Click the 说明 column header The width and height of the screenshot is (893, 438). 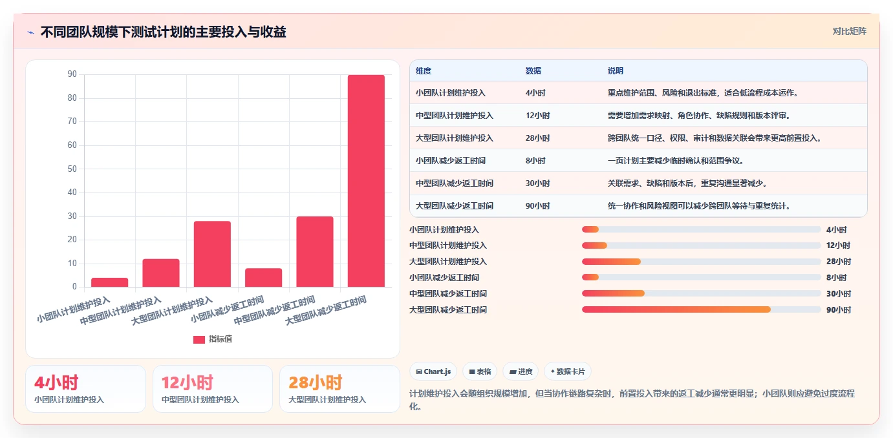click(616, 71)
